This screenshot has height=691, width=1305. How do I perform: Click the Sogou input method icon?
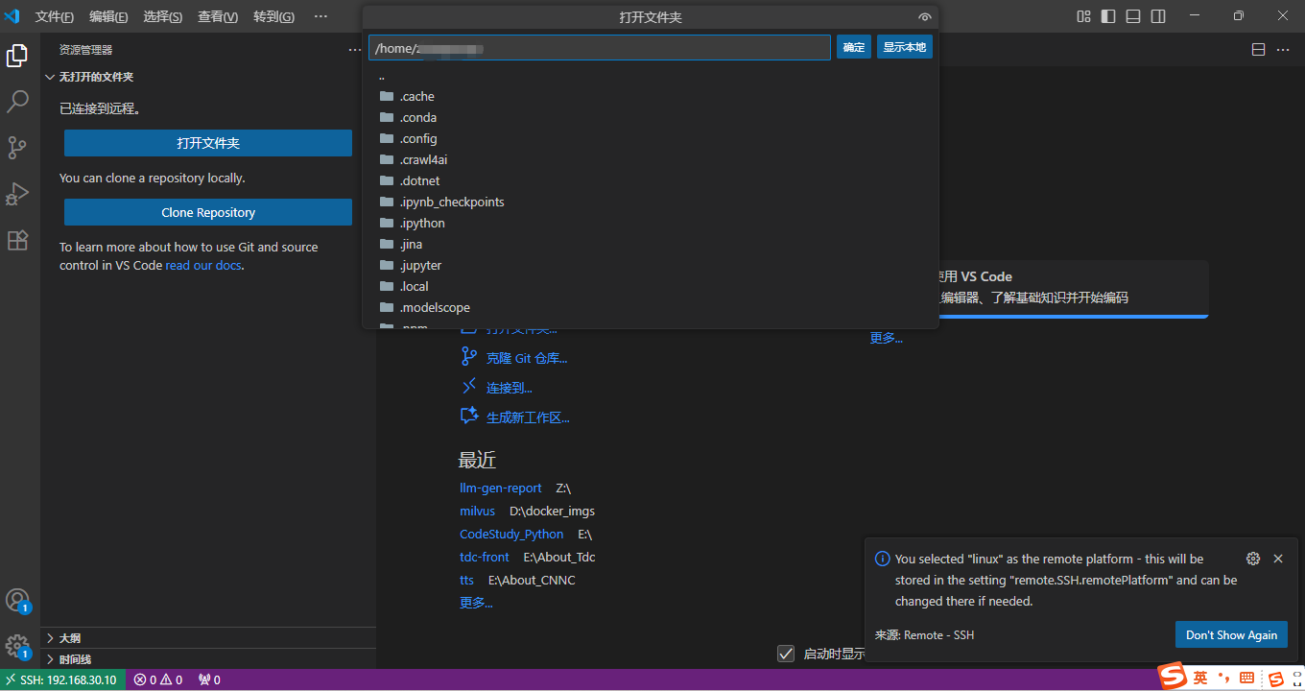pos(1172,678)
